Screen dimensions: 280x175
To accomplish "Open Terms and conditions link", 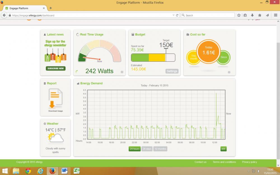I will point(224,162).
